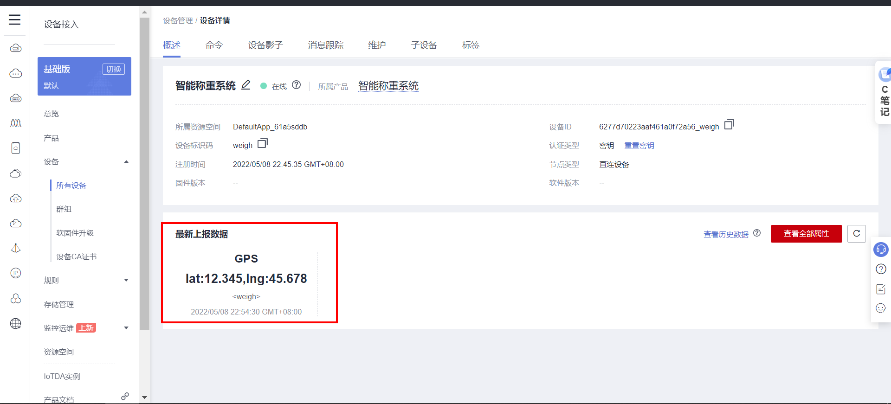Select 群组 in the sidebar
Screen dimensions: 891x404
pos(64,209)
